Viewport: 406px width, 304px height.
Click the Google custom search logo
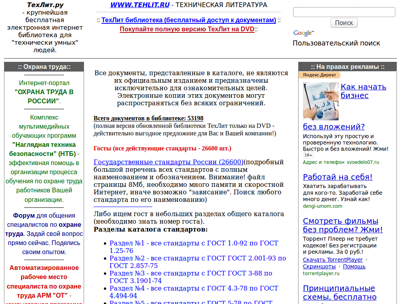click(x=303, y=32)
